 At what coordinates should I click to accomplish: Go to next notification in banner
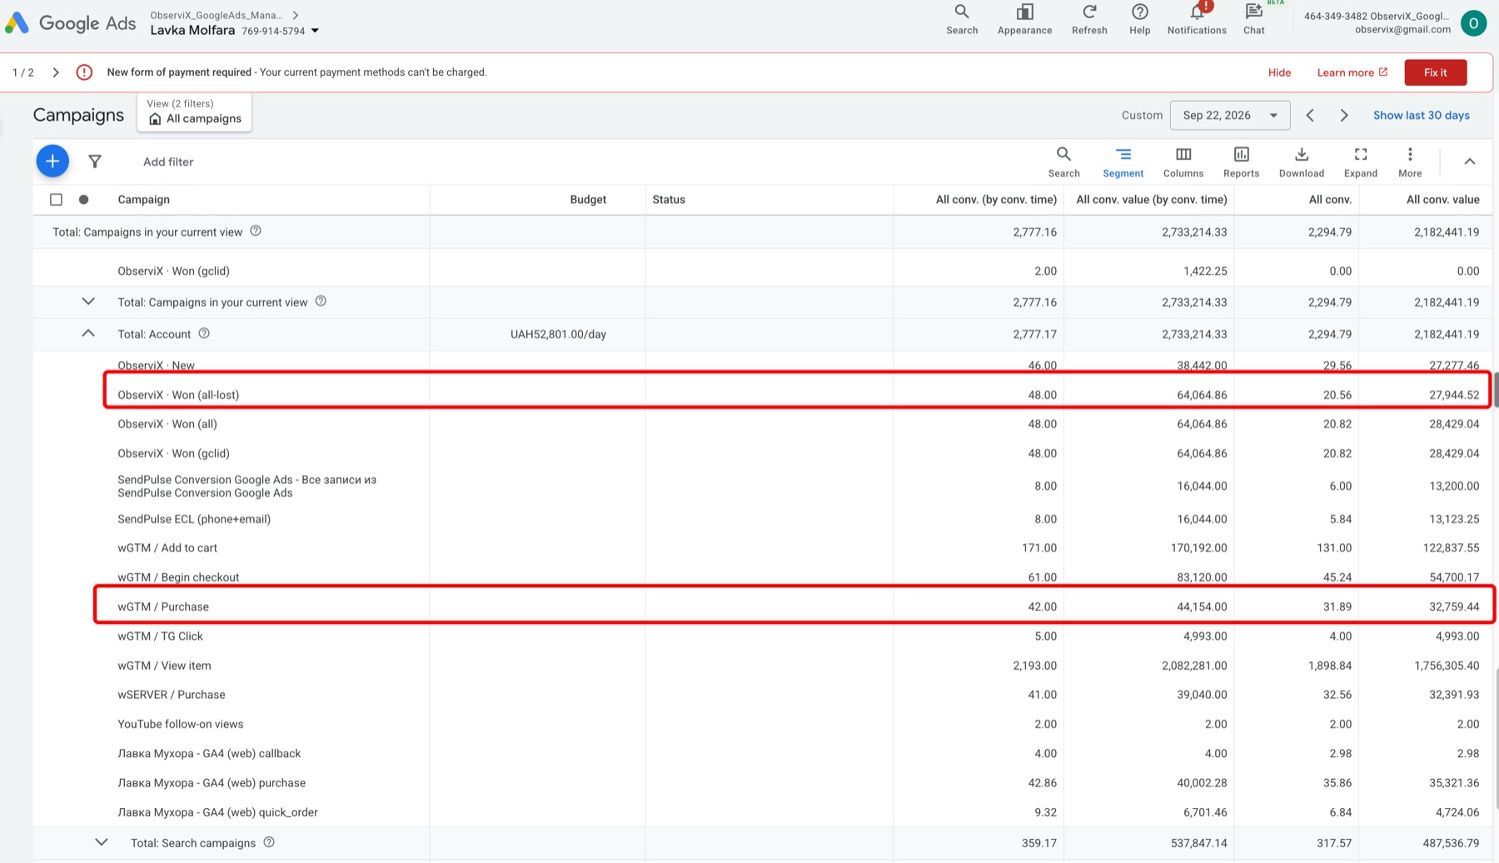(x=56, y=72)
